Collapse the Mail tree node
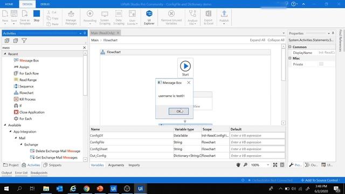Image resolution: width=345 pixels, height=194 pixels. [x=16, y=138]
